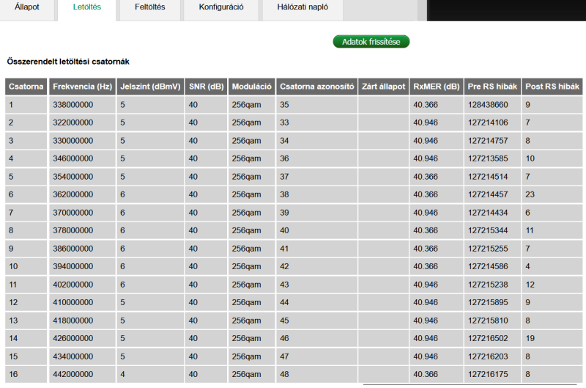
Task: Select Pre RS value 127215810
Action: click(492, 321)
